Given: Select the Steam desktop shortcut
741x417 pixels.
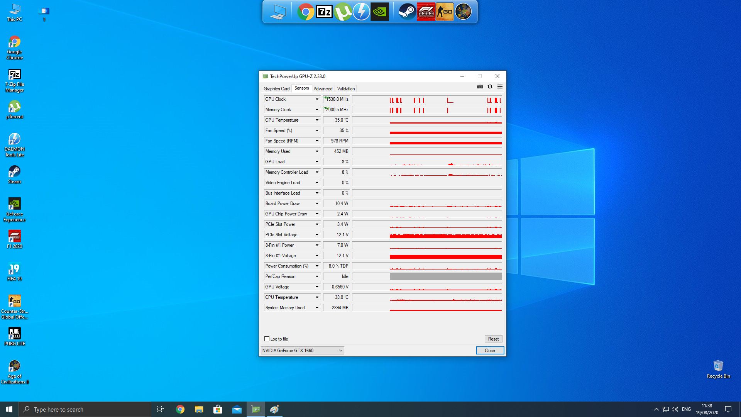Looking at the screenshot, I should (x=15, y=175).
